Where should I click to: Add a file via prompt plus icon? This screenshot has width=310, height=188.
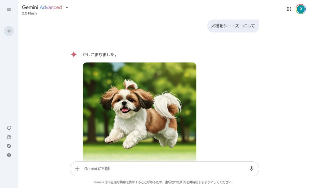pyautogui.click(x=77, y=169)
